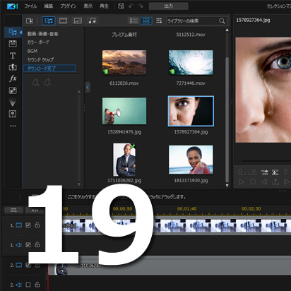Play the preview
291x291 pixels.
[242, 182]
